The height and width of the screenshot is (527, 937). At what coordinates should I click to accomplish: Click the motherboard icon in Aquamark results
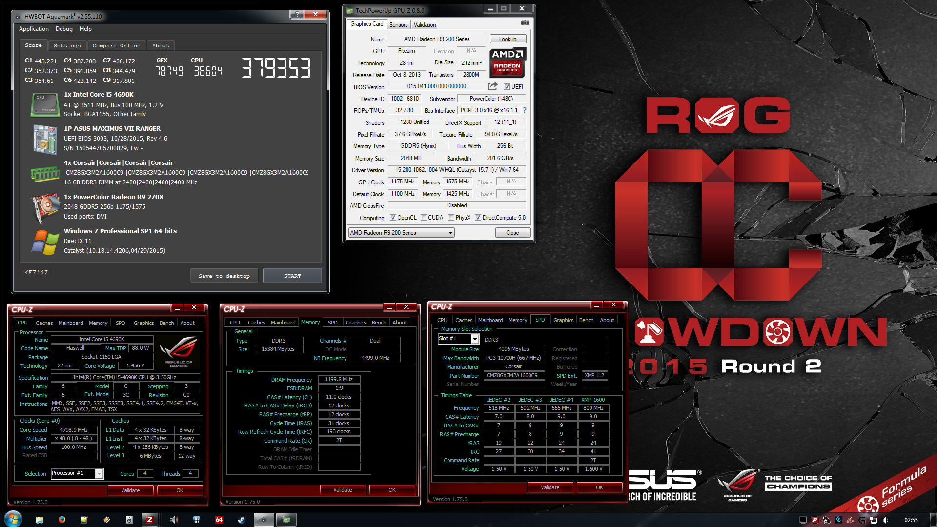click(x=45, y=140)
